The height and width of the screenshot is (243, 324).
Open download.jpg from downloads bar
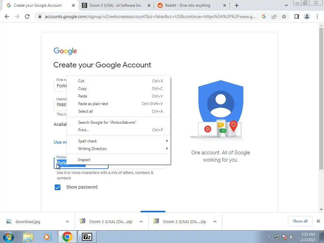pos(28,221)
